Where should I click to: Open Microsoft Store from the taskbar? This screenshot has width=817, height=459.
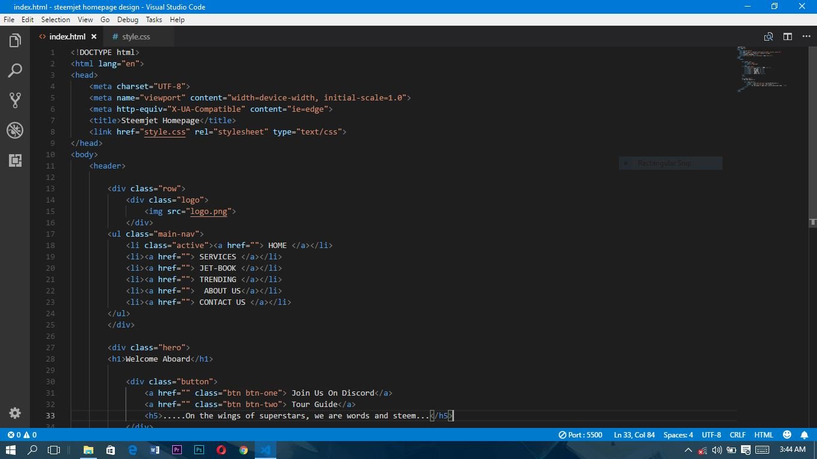[111, 450]
